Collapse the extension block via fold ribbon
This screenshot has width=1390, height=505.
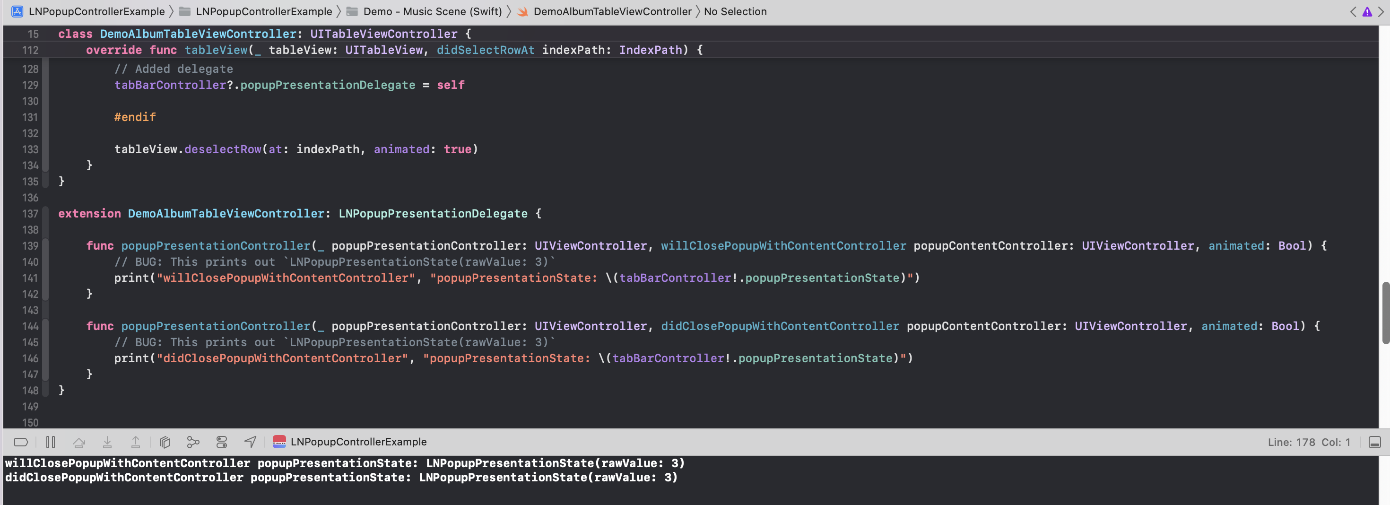point(46,214)
